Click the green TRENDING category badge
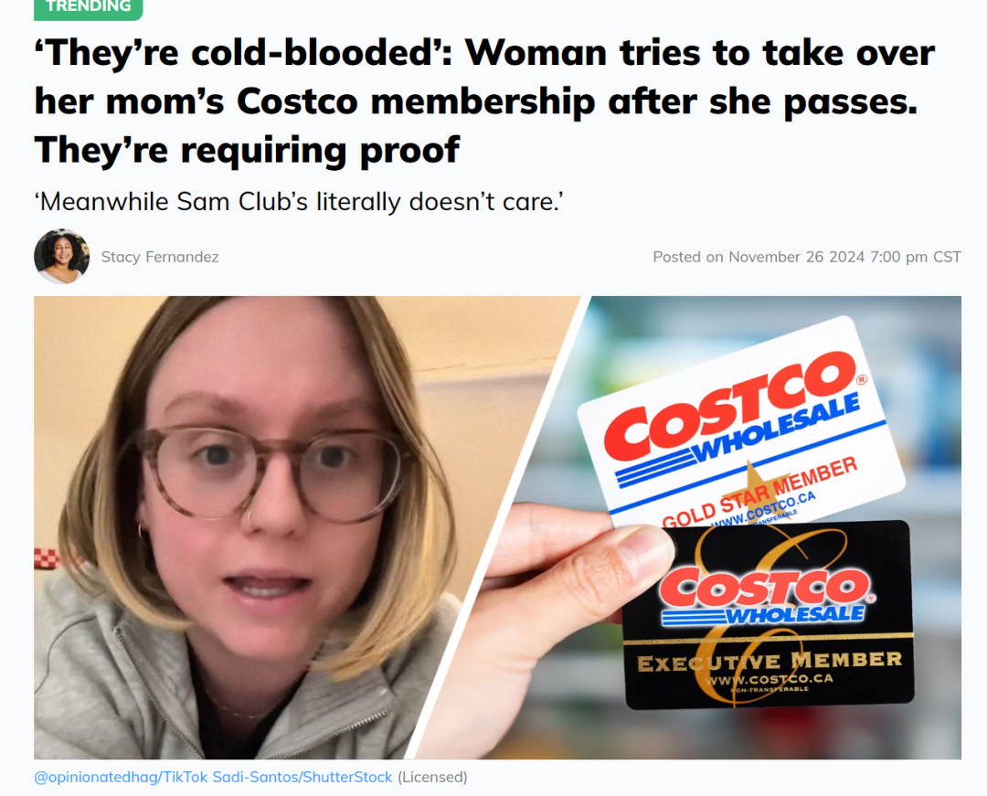This screenshot has height=796, width=987. pos(88,8)
